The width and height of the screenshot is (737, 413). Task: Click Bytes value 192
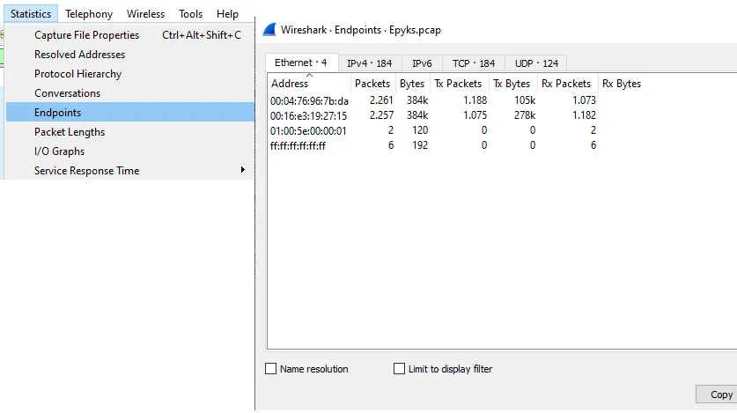click(420, 145)
